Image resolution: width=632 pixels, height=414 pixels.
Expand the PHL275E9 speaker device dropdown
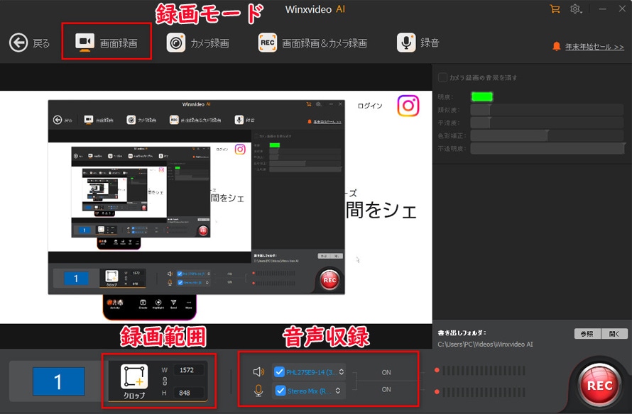(342, 371)
